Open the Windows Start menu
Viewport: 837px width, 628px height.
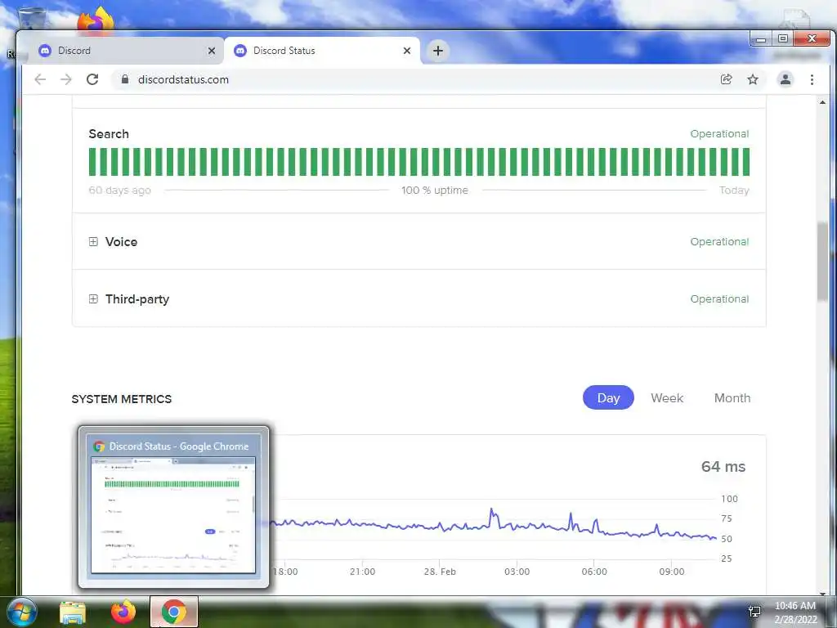pyautogui.click(x=21, y=612)
